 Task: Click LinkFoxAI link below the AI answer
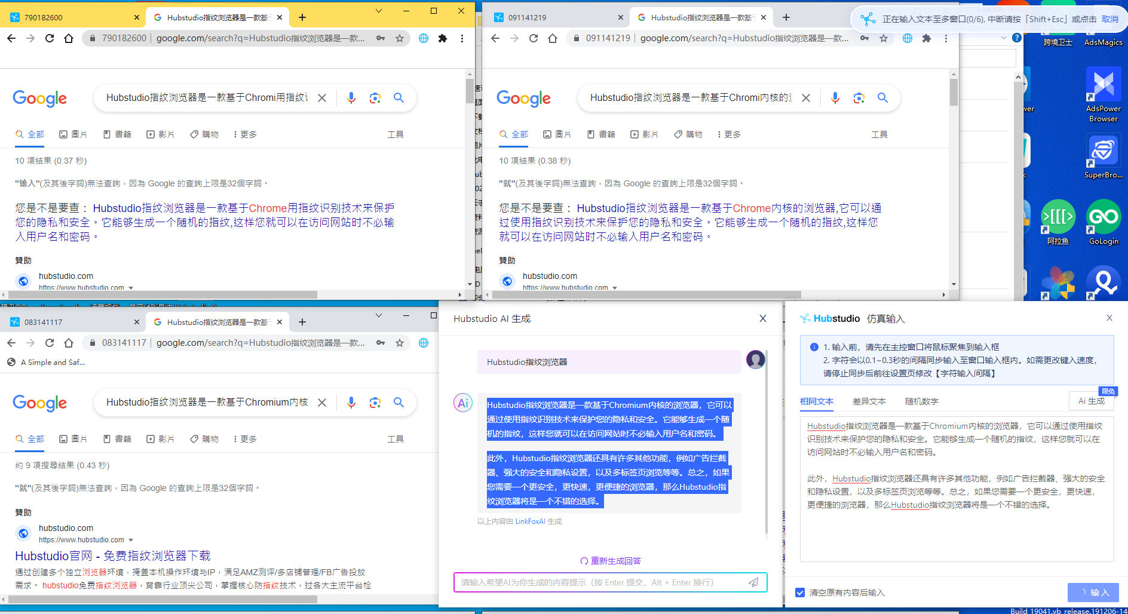[x=530, y=521]
